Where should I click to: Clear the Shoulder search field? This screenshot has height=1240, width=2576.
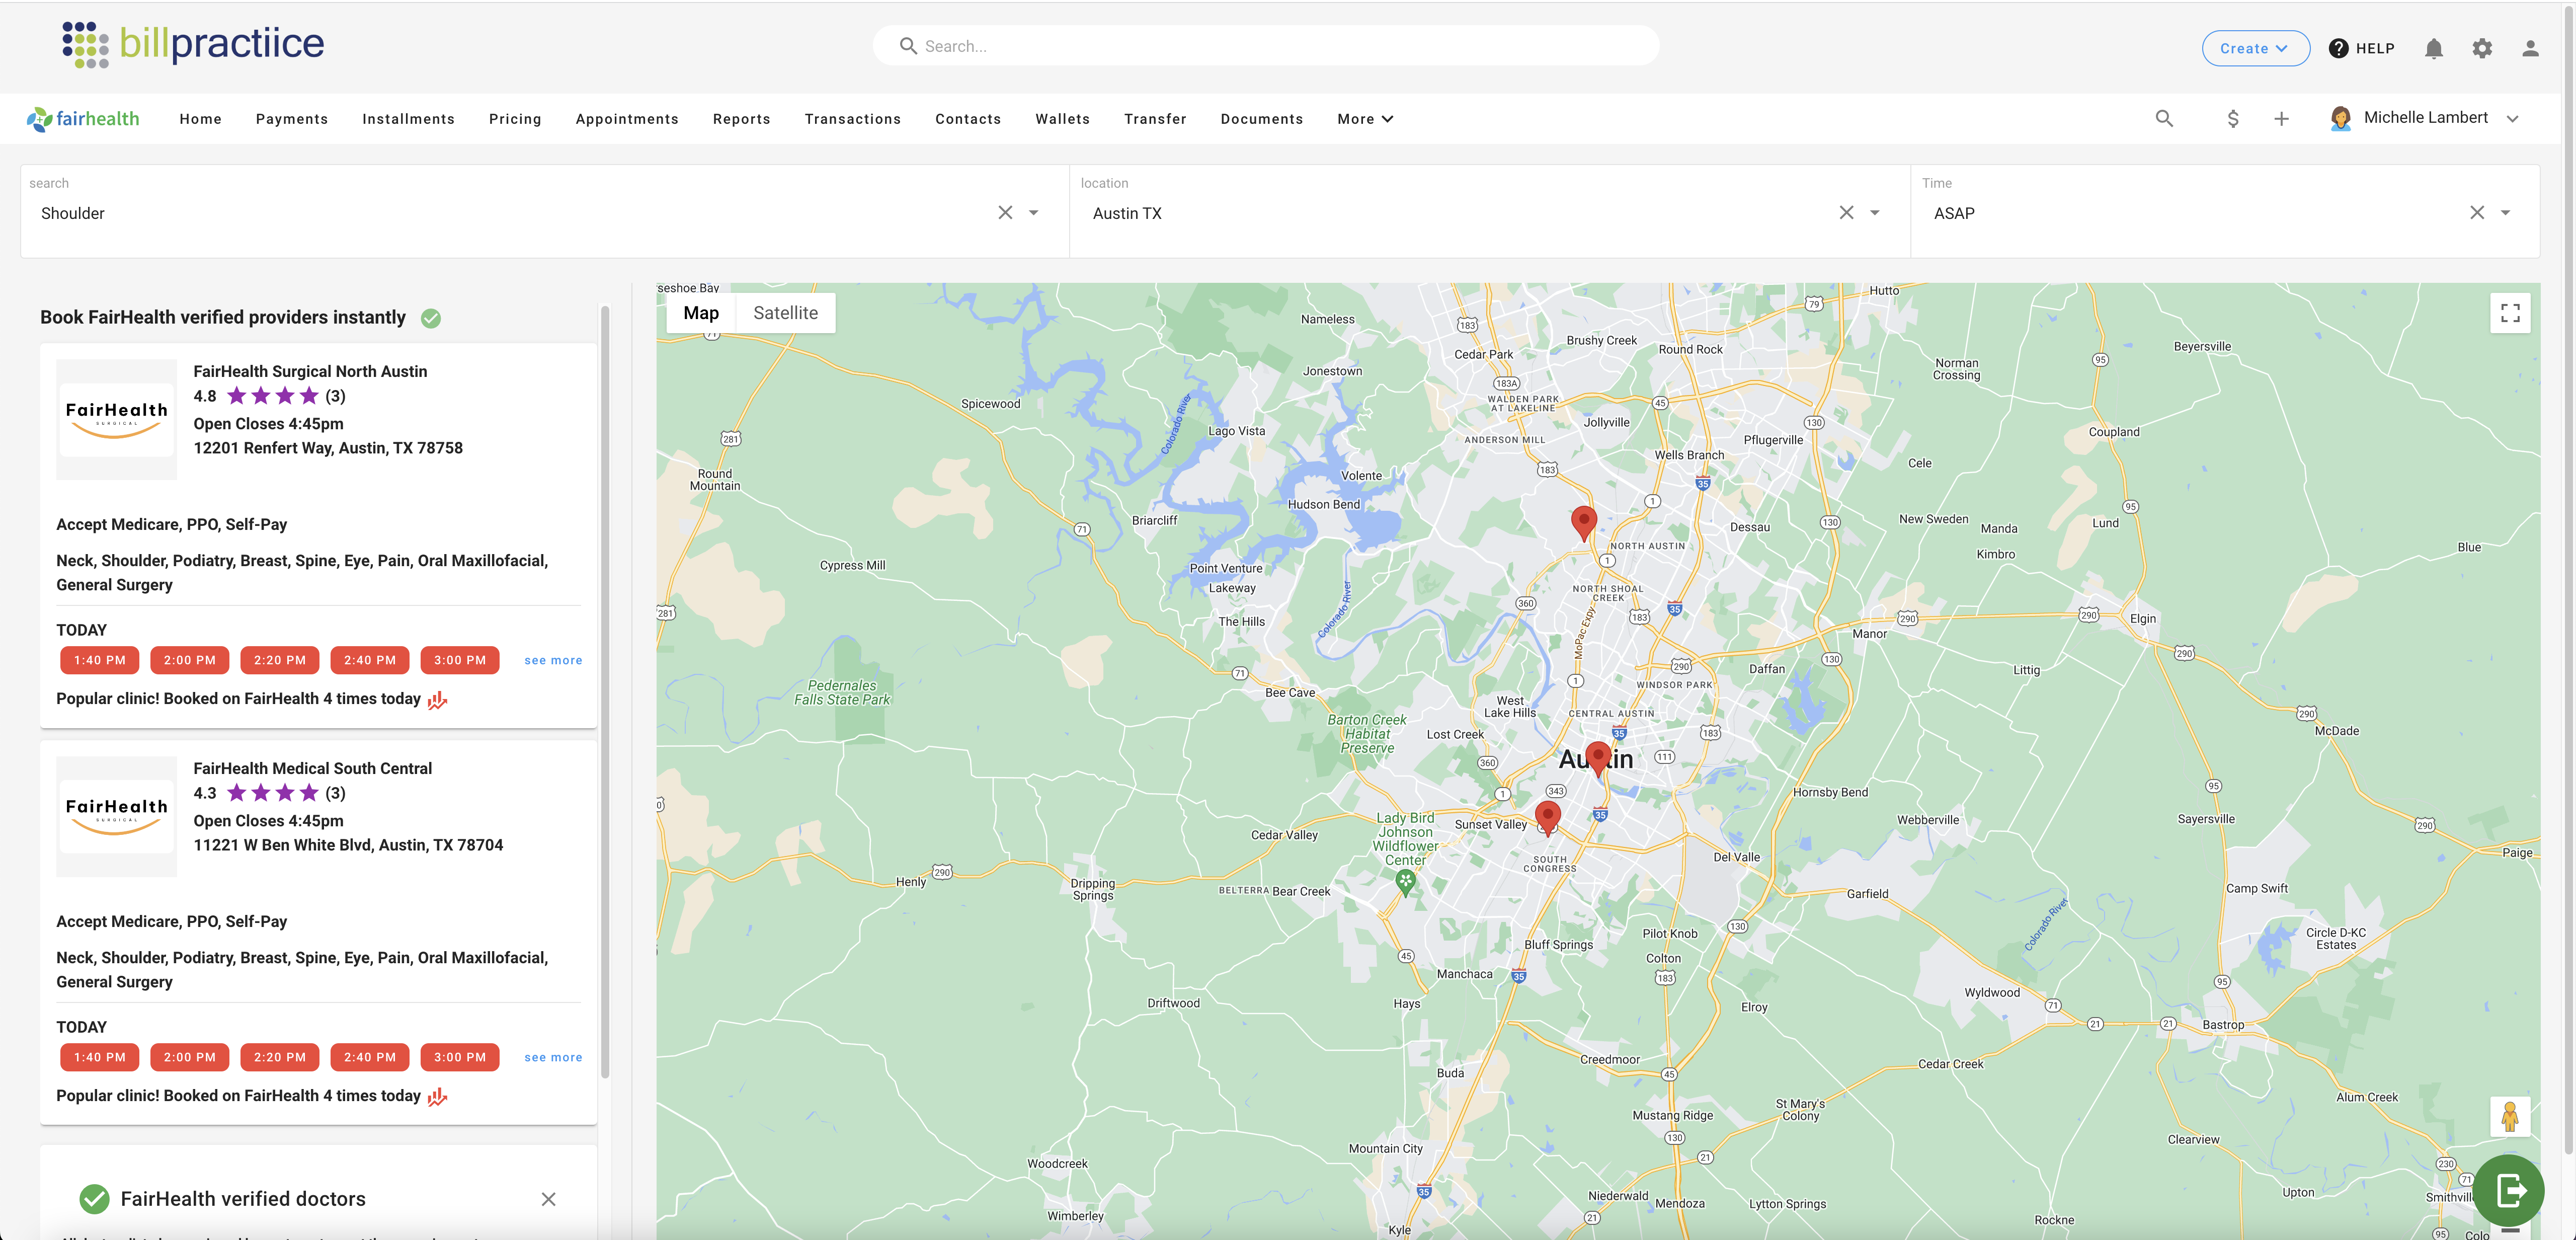coord(1005,213)
